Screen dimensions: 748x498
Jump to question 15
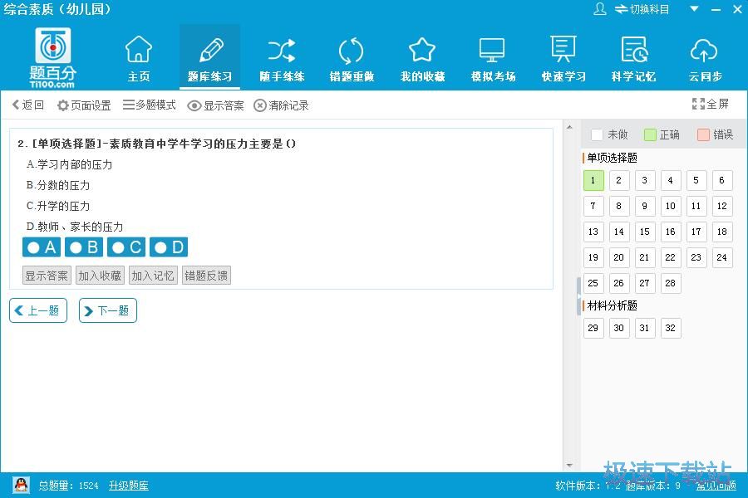point(645,232)
